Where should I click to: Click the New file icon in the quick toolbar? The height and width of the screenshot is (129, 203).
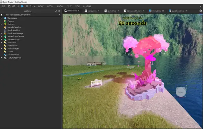tap(9, 6)
